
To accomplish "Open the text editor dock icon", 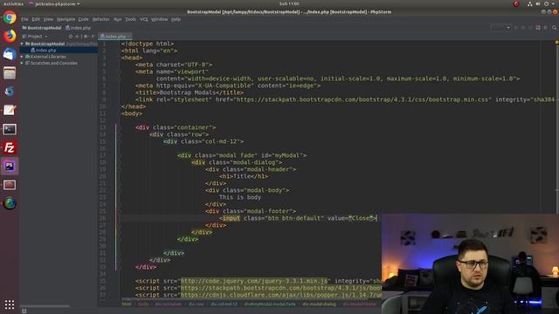I will (10, 110).
